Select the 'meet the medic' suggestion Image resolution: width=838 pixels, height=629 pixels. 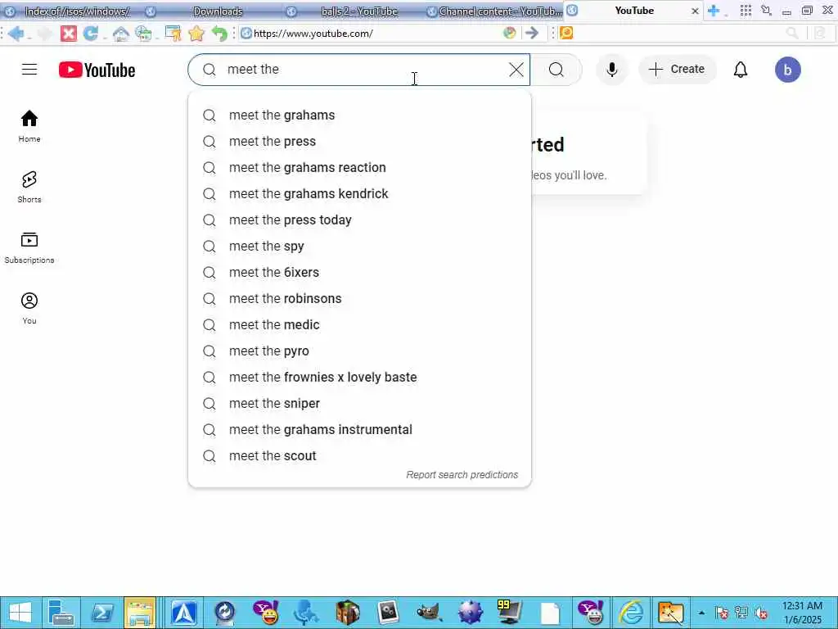360,324
